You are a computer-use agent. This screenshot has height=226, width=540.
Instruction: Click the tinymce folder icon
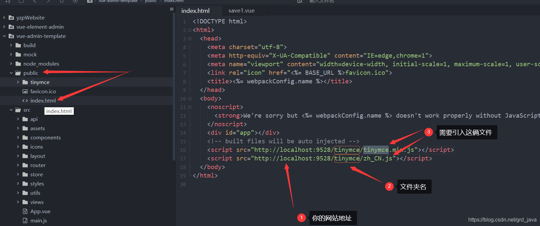[25, 82]
